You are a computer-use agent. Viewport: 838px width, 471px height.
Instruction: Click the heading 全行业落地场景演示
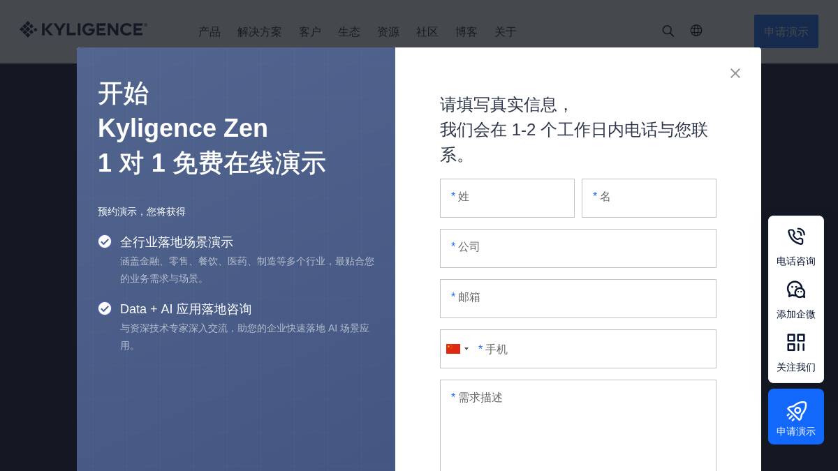[x=177, y=242]
